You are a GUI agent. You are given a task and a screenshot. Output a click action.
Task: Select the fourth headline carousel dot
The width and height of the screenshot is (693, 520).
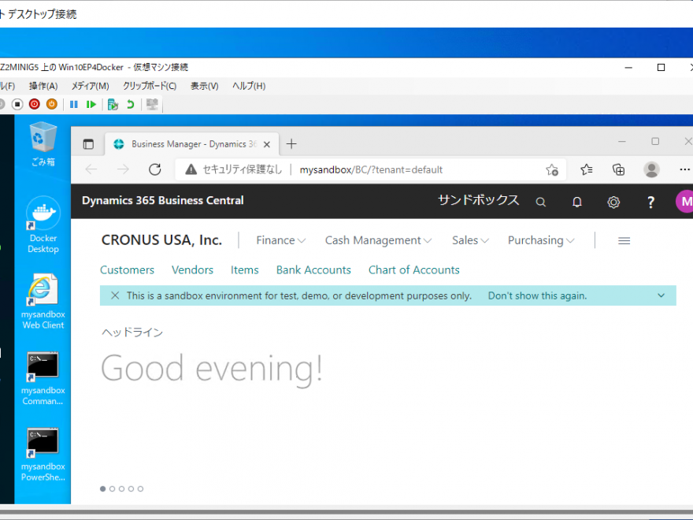131,488
